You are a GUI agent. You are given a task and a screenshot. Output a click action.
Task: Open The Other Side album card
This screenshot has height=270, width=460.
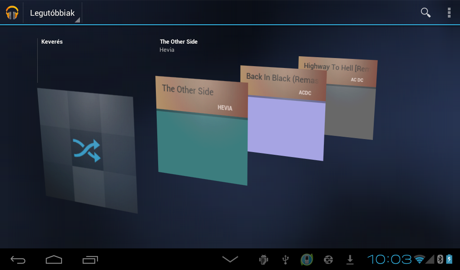click(202, 131)
